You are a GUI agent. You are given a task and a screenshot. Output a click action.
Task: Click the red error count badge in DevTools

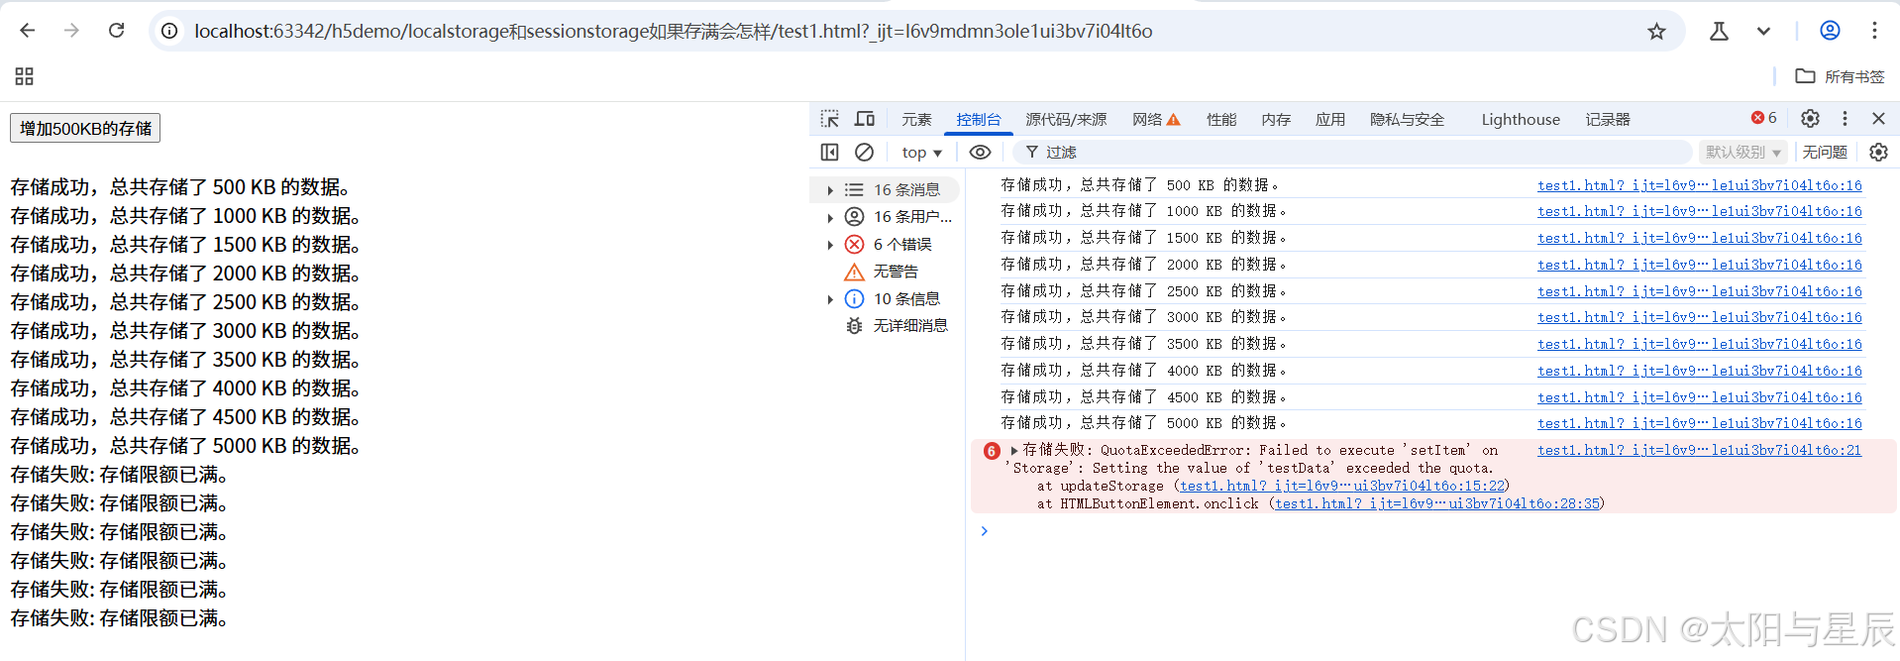pos(1764,118)
